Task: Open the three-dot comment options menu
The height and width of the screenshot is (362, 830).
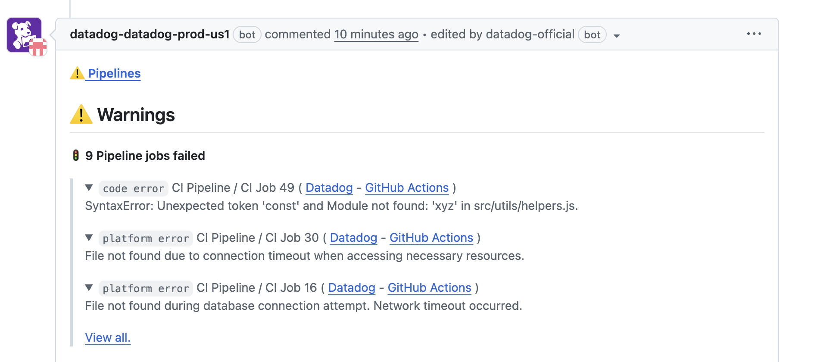Action: [x=754, y=34]
